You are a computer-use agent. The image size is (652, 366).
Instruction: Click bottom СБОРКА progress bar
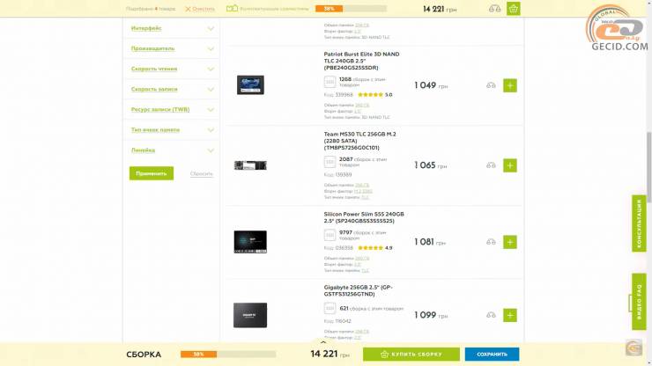tap(228, 355)
